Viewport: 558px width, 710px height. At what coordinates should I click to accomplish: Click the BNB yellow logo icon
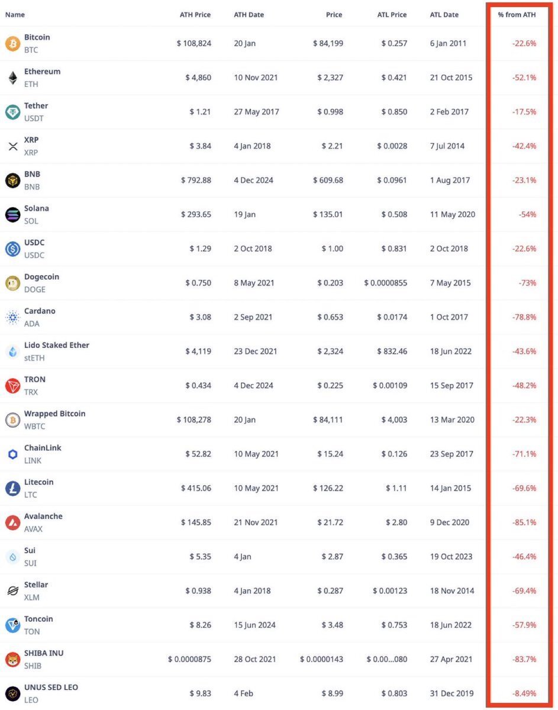pos(12,180)
